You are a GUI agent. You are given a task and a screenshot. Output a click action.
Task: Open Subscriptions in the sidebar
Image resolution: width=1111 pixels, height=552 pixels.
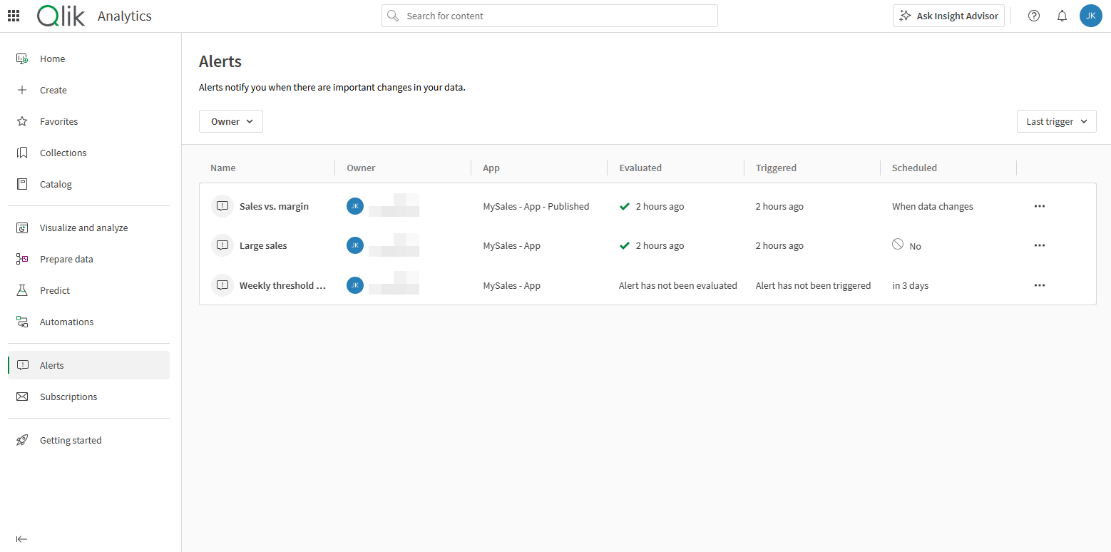coord(68,397)
